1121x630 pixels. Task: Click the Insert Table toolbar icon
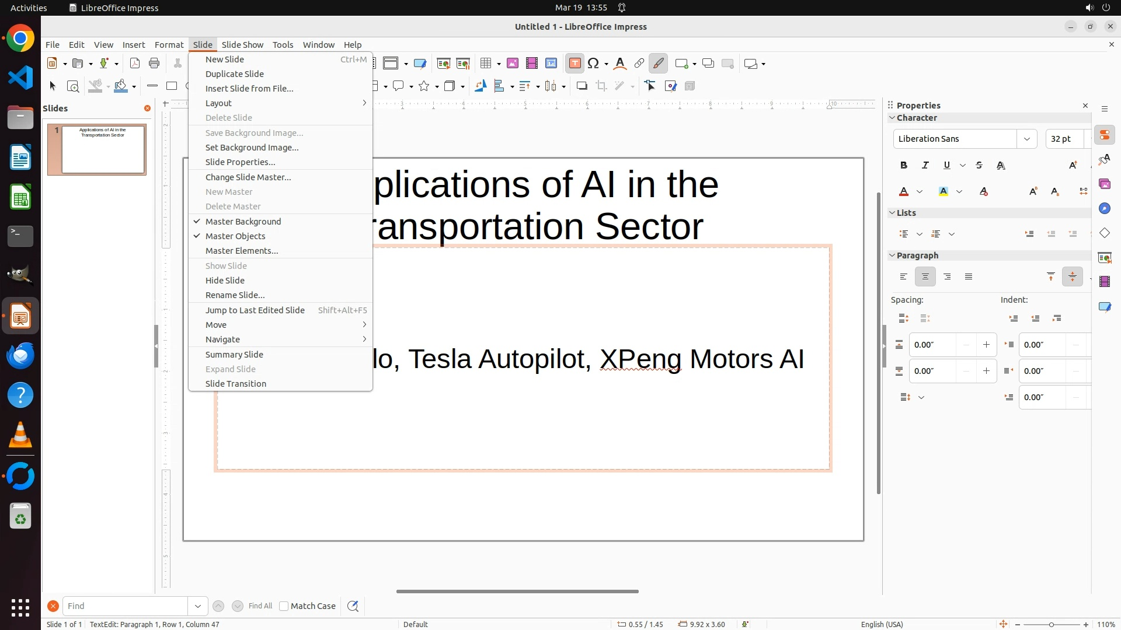[486, 64]
